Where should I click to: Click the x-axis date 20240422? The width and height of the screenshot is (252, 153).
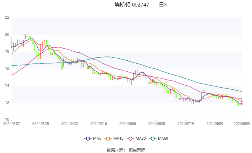70,124
